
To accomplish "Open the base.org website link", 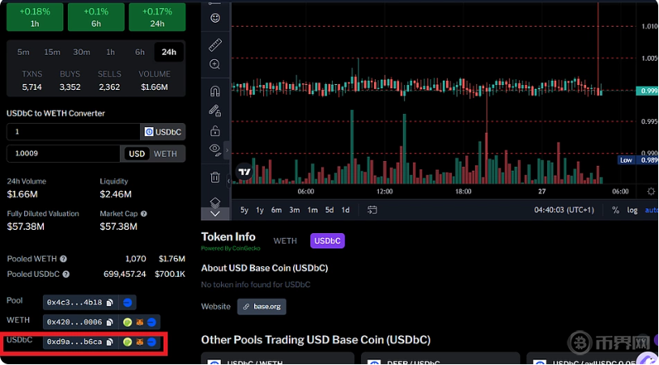I will pyautogui.click(x=261, y=307).
